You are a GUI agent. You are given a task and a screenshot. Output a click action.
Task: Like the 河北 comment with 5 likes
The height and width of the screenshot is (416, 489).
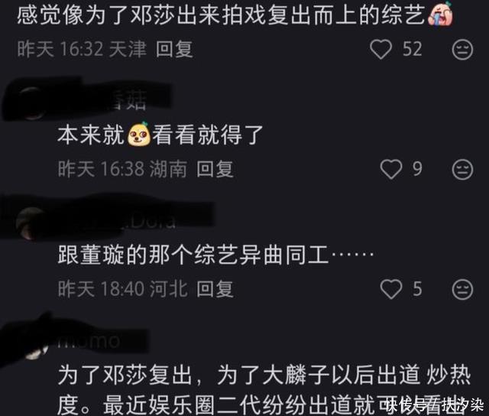[x=391, y=289]
